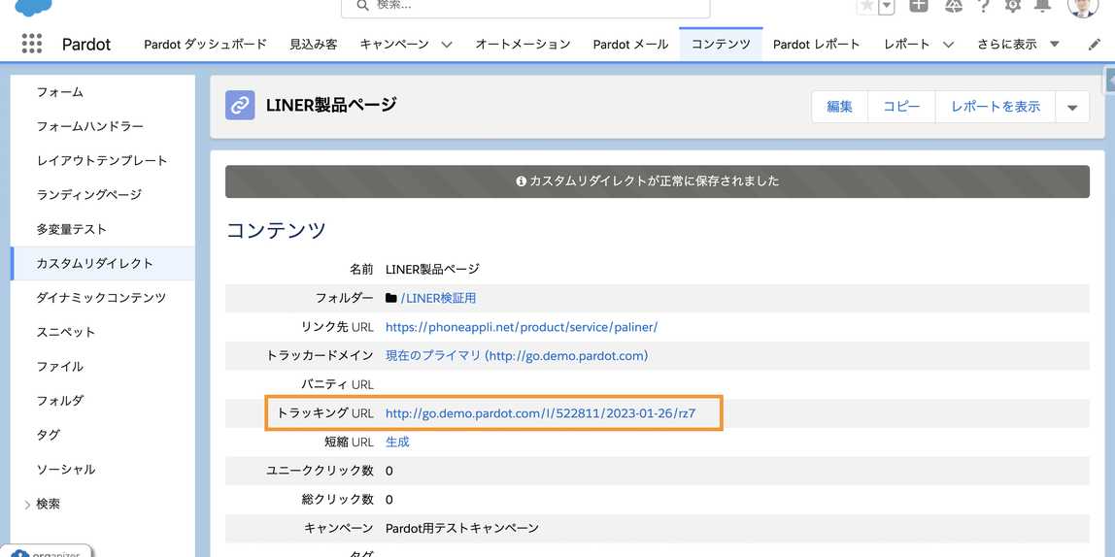Open the レポート tab
The height and width of the screenshot is (557, 1115).
point(906,44)
